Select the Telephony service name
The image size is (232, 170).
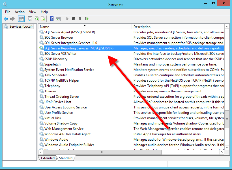tap(52, 86)
